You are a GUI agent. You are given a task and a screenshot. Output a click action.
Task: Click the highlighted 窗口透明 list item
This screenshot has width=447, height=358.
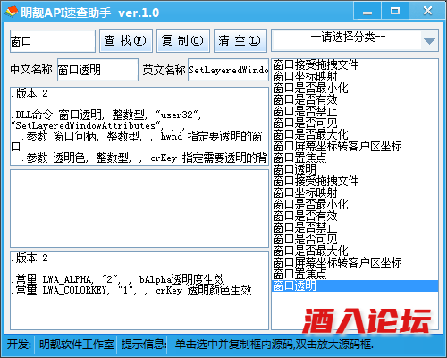(355, 286)
